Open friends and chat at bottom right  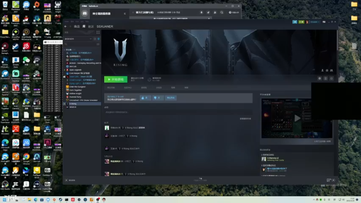coord(331,180)
